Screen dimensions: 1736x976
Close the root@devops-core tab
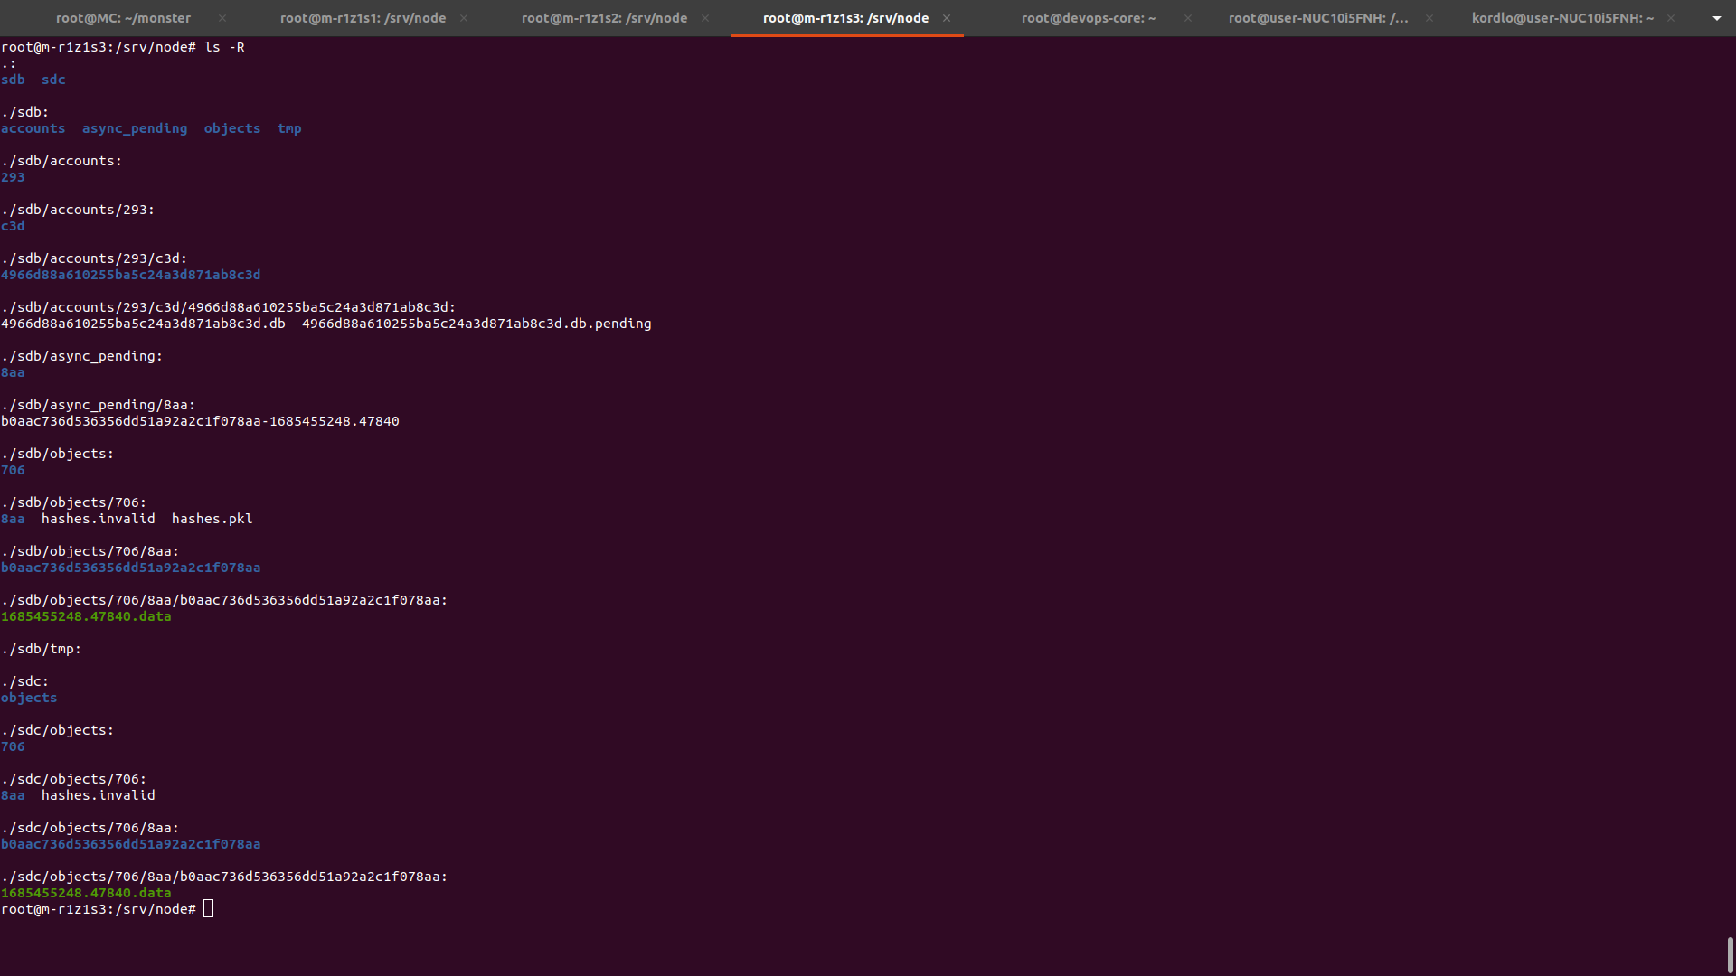(1188, 18)
